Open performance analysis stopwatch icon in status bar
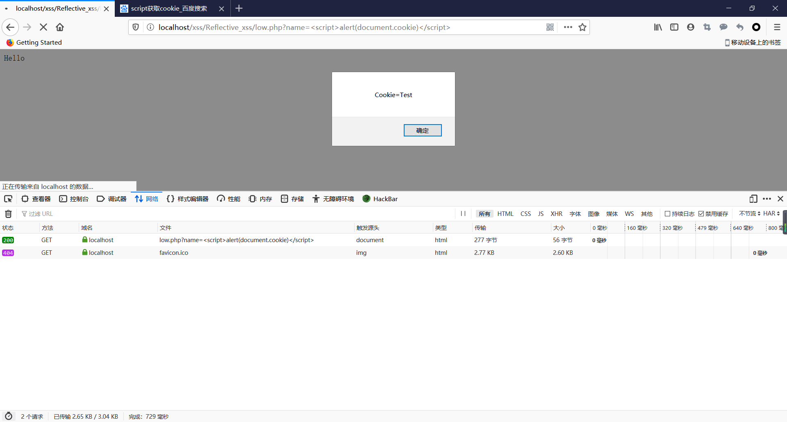Screen dimensions: 787x422 [9, 416]
